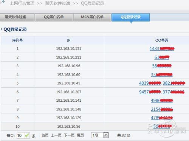This screenshot has height=141, width=189.
Task: Select IP cell 192.168.10.96
Action: (x=69, y=66)
